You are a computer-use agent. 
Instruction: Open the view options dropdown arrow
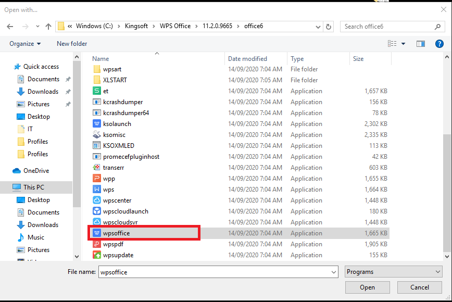[403, 44]
